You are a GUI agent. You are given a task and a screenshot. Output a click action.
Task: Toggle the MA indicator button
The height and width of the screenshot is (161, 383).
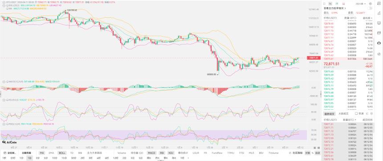42,153
